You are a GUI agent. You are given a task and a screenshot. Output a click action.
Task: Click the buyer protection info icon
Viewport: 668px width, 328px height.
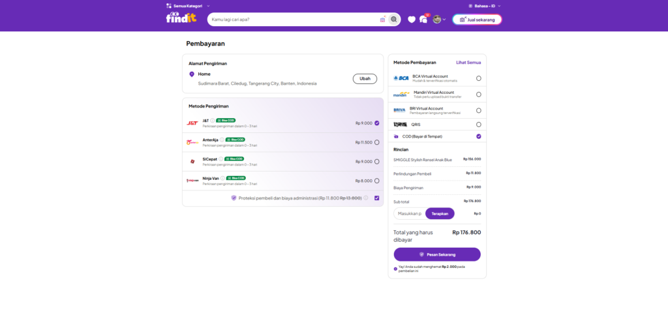pos(365,198)
